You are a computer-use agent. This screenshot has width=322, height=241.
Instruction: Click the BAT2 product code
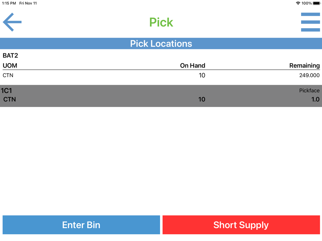click(x=10, y=56)
